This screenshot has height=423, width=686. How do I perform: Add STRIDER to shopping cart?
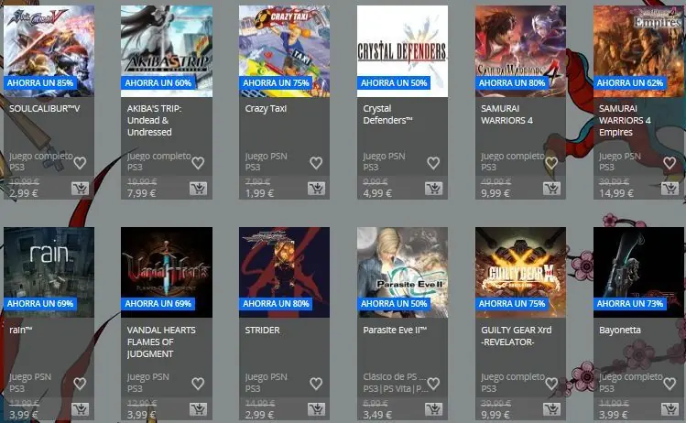316,409
